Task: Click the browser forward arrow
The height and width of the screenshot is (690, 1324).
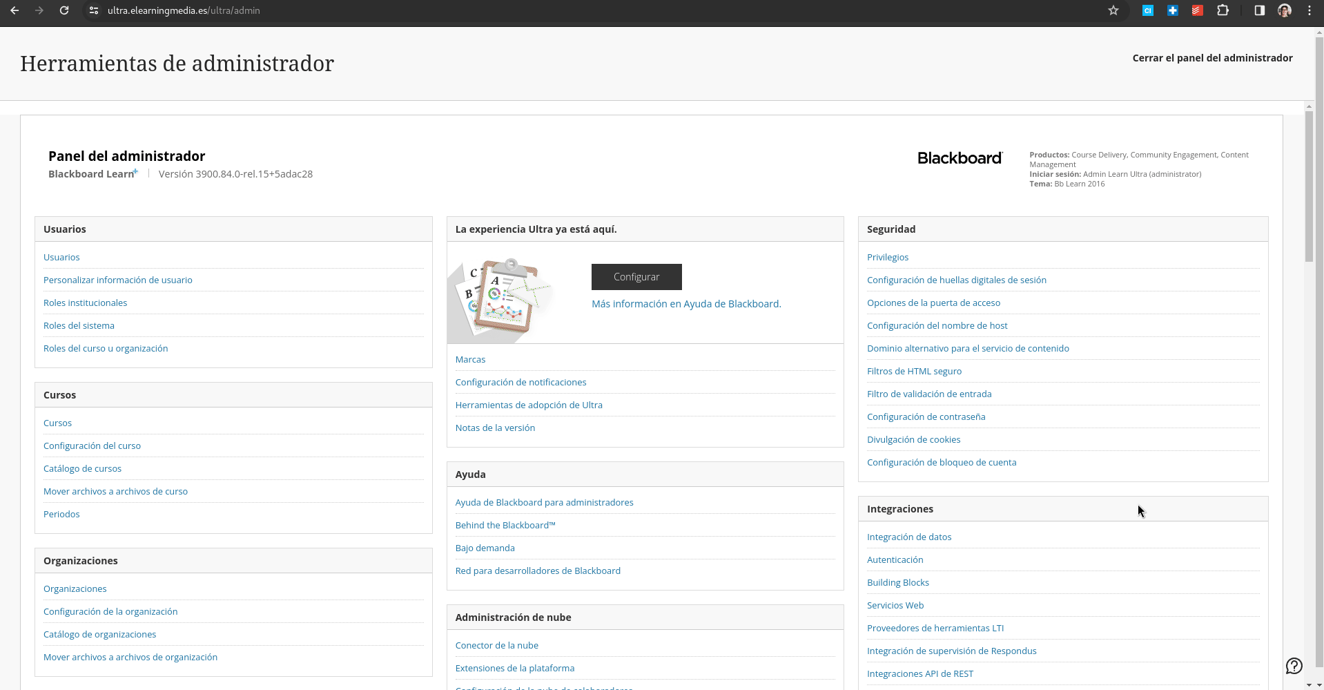Action: tap(39, 10)
